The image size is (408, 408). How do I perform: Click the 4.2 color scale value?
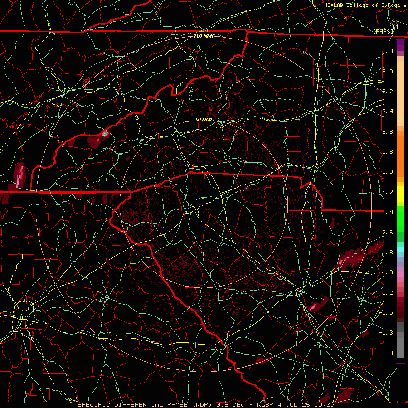click(x=388, y=192)
